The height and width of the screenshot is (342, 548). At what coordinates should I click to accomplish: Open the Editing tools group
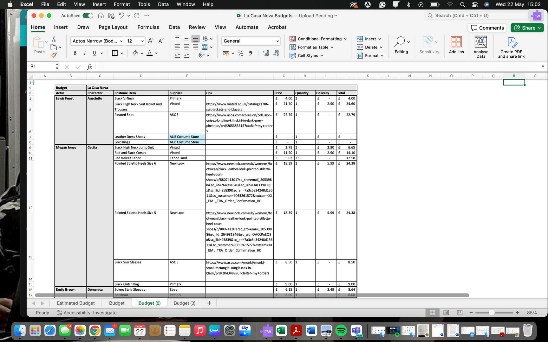tap(401, 45)
